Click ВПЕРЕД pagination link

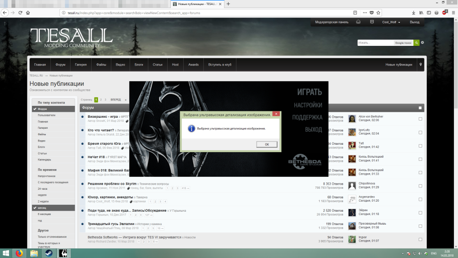point(116,99)
